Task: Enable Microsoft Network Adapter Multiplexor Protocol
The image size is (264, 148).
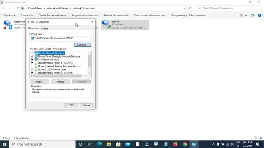Action: pos(32,66)
